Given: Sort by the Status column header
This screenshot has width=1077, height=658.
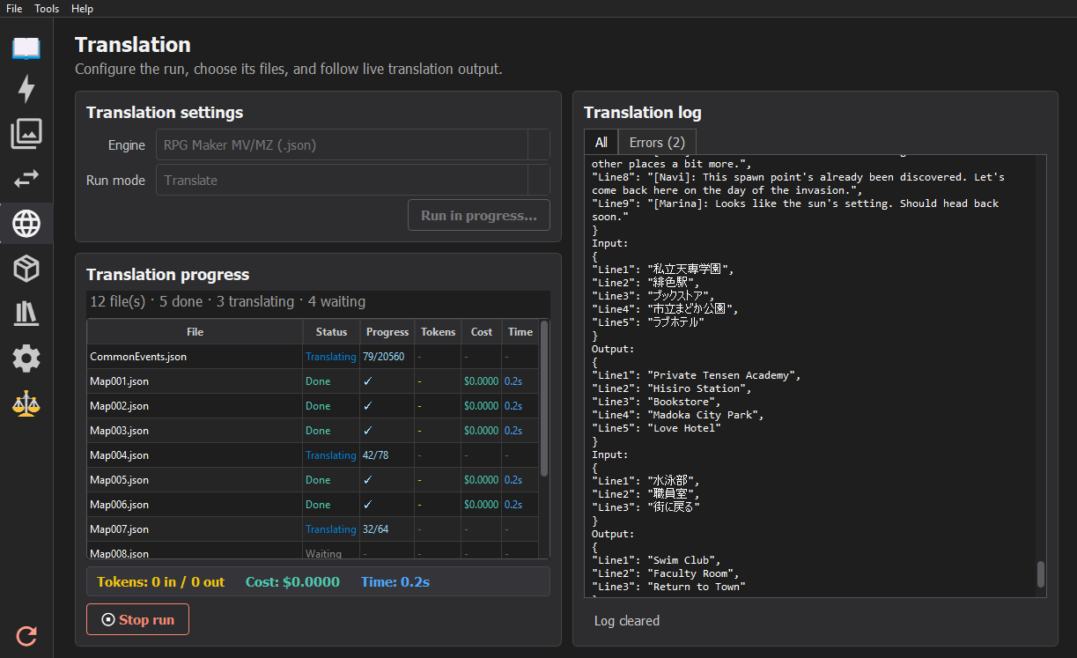Looking at the screenshot, I should 331,332.
